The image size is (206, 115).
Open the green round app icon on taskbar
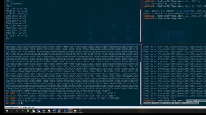click(x=28, y=111)
